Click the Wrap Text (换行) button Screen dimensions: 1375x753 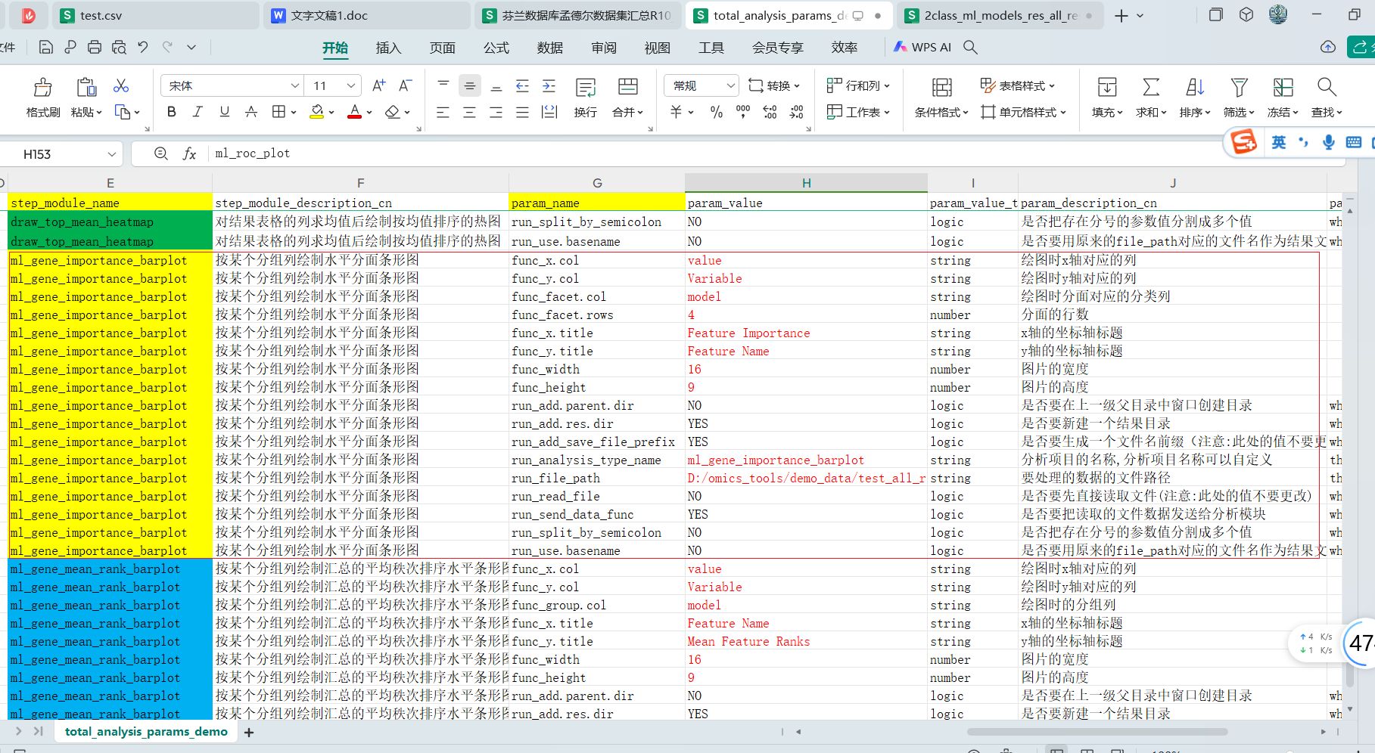[x=586, y=98]
